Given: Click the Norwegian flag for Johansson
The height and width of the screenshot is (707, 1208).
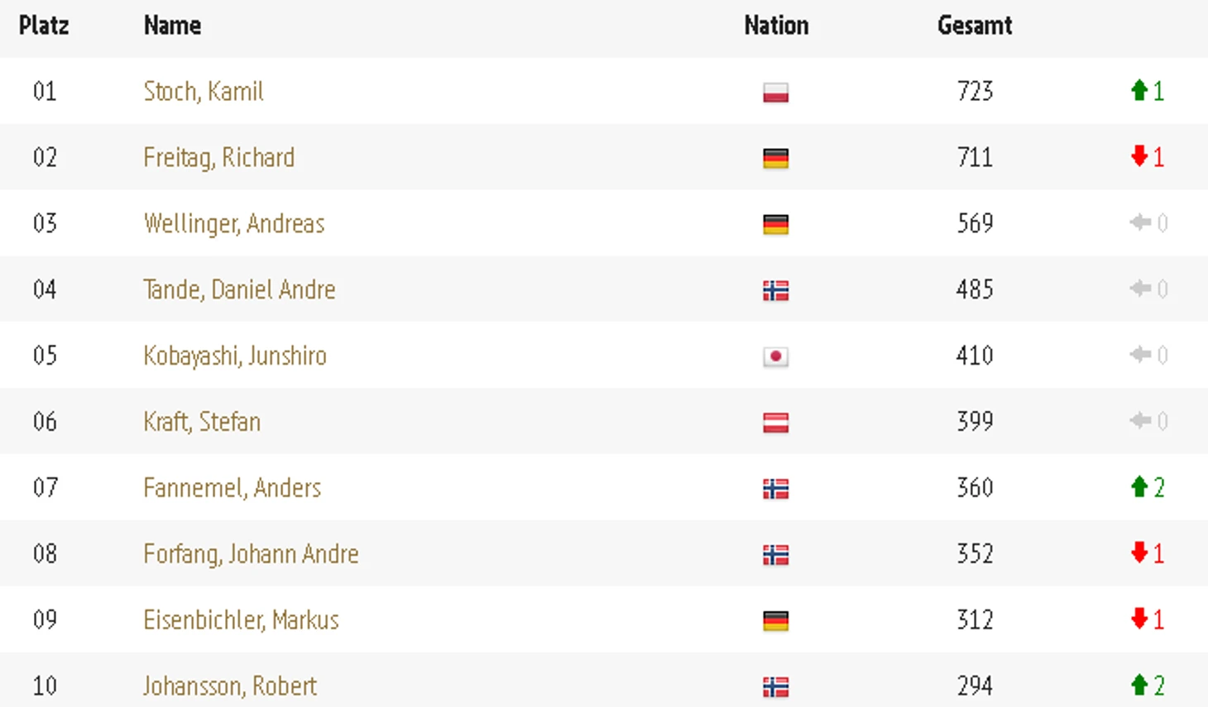Looking at the screenshot, I should [775, 687].
